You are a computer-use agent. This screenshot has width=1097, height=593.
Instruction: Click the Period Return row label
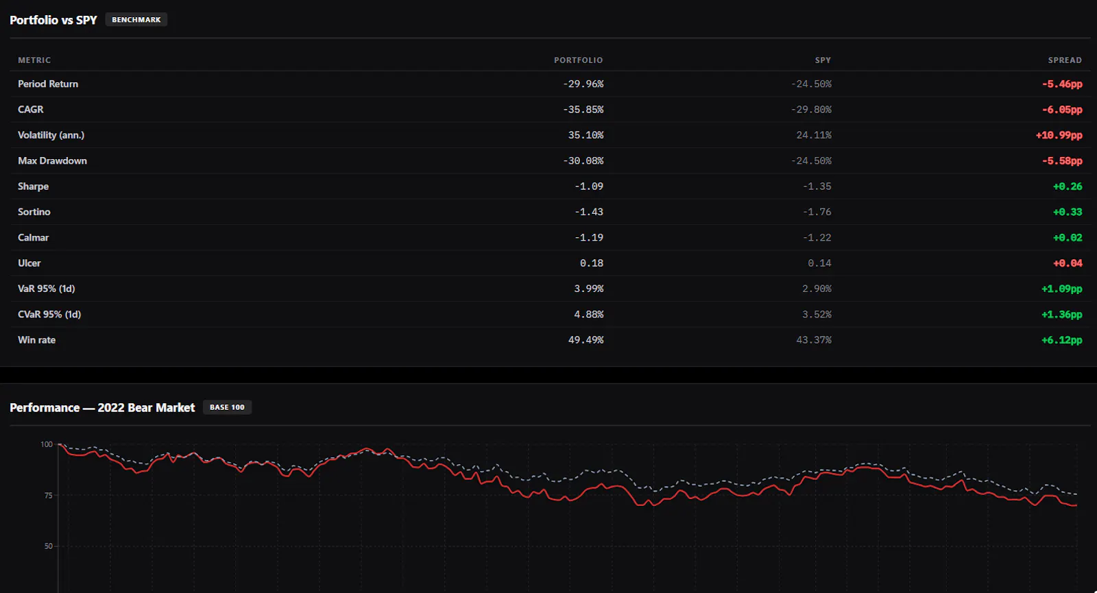tap(48, 84)
